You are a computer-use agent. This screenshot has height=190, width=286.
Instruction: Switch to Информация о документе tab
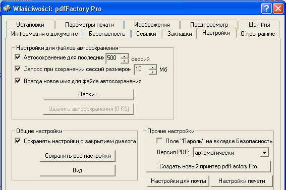[x=44, y=34]
